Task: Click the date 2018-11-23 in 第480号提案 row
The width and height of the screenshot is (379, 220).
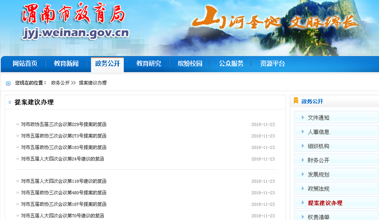Action: tap(263, 193)
